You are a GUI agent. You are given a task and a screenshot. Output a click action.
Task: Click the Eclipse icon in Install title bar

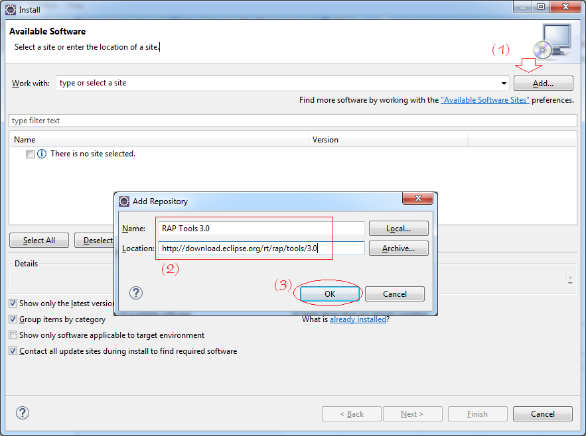tap(11, 10)
